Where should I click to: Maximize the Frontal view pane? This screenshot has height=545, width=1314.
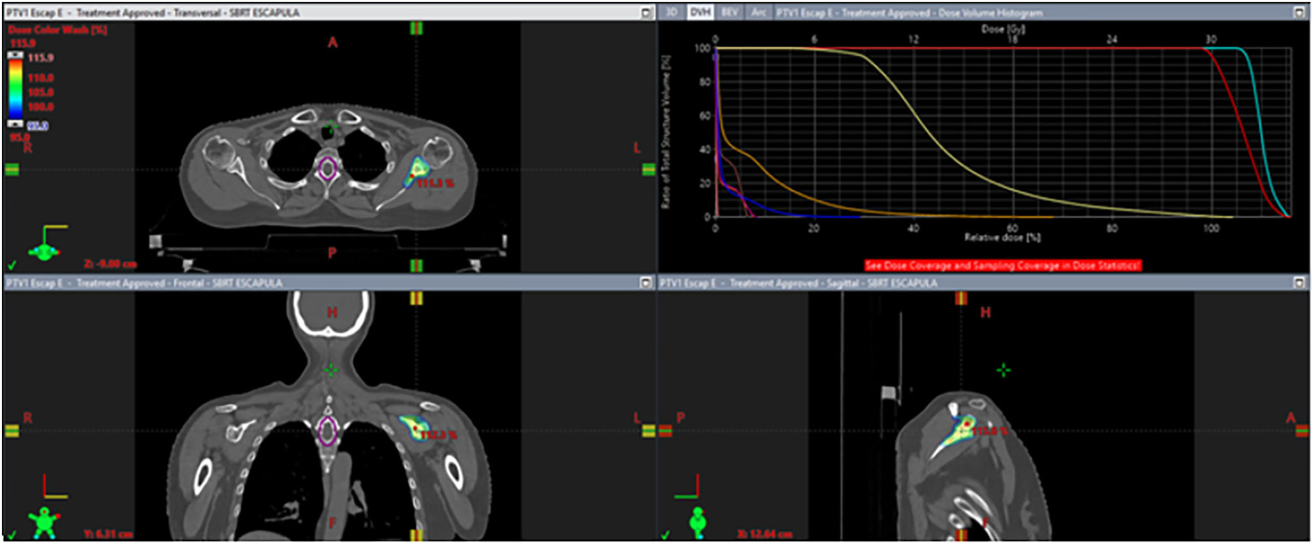[x=646, y=283]
